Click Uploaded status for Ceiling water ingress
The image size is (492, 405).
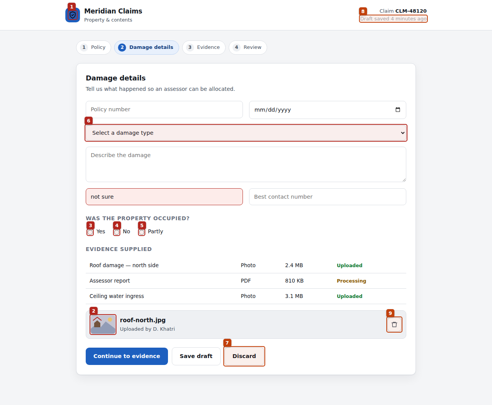pos(349,296)
